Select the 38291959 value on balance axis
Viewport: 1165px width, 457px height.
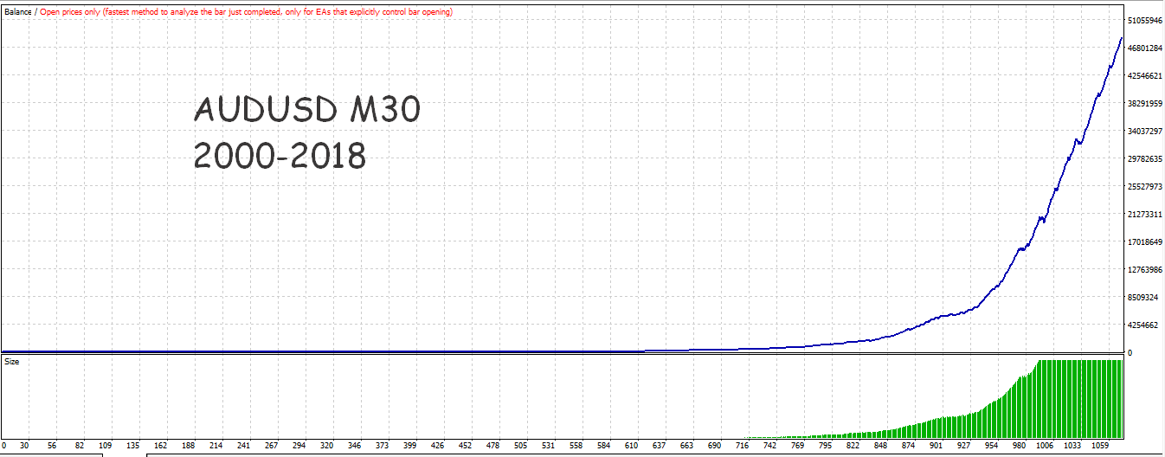pyautogui.click(x=1144, y=104)
